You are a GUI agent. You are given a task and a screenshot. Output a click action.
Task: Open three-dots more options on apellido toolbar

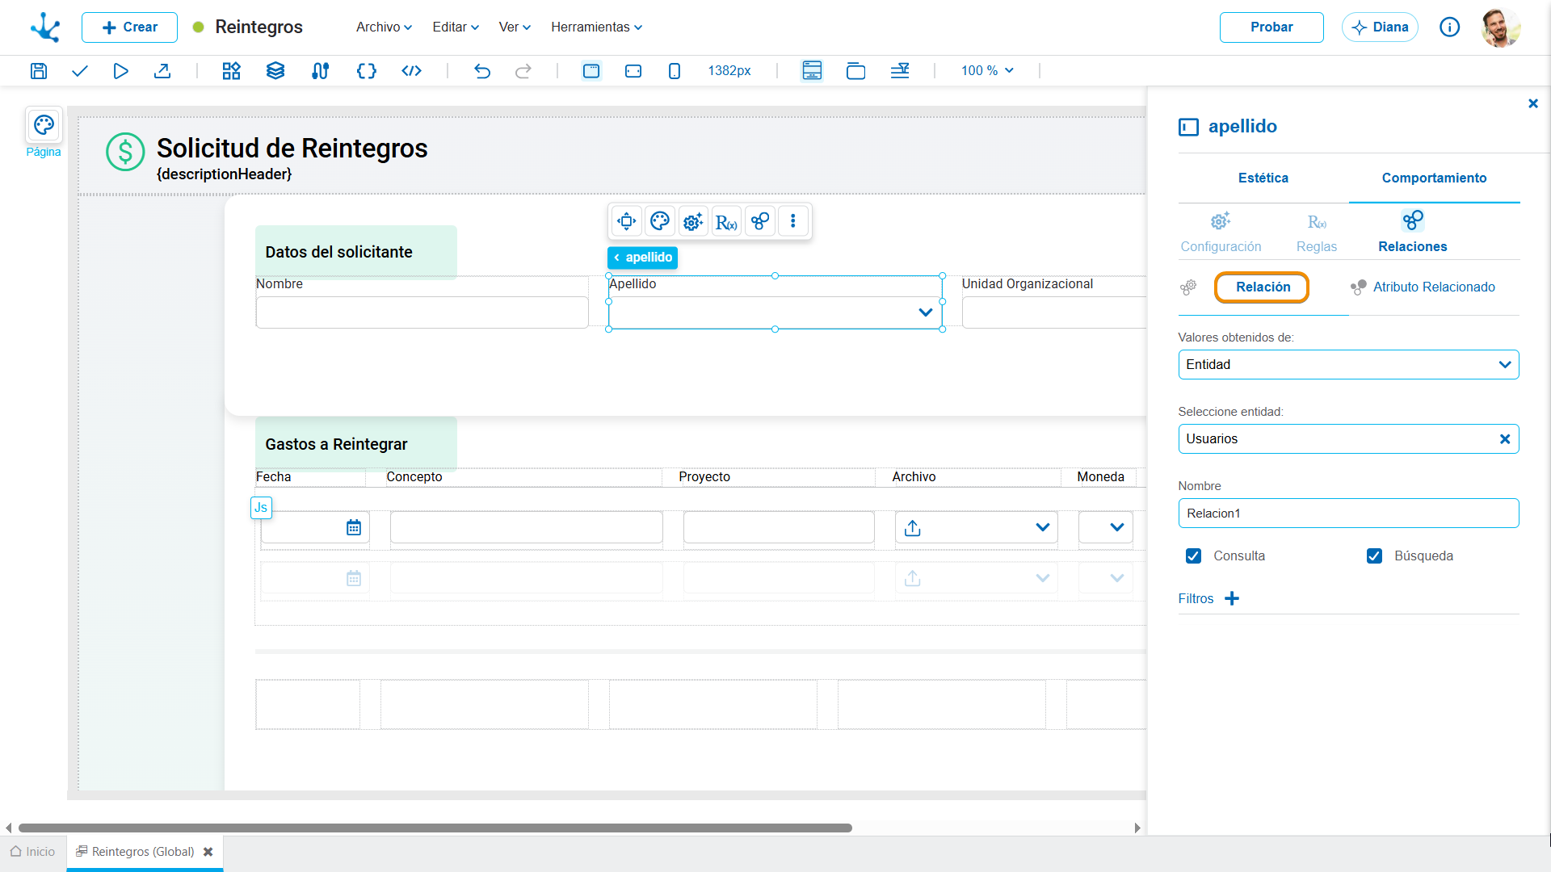click(793, 221)
